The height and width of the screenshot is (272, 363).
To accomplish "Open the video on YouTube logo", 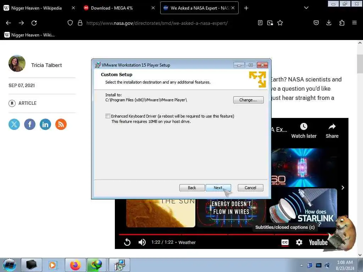I will (318, 242).
